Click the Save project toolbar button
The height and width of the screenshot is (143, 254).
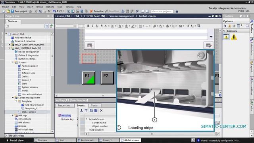point(19,11)
